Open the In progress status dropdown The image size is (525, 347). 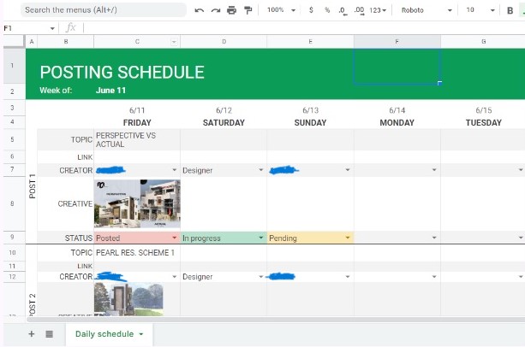point(261,238)
